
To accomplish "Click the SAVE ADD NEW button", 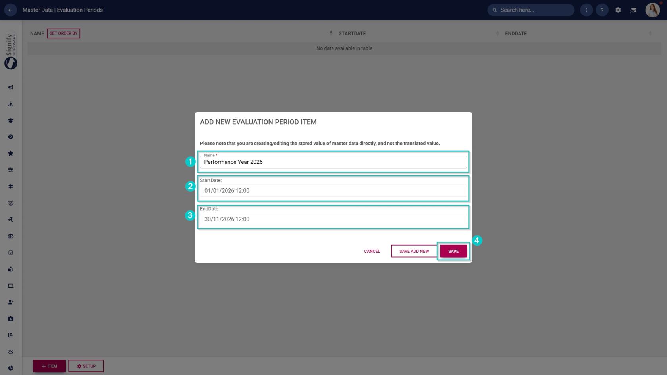I will point(414,251).
